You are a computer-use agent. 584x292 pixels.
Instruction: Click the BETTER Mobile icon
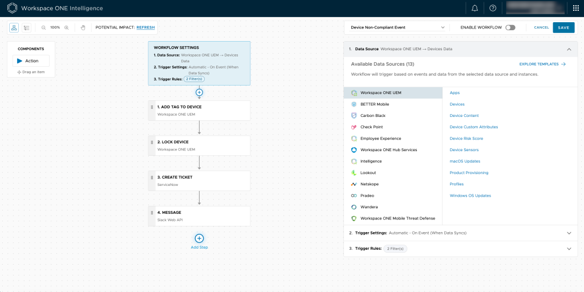point(354,104)
